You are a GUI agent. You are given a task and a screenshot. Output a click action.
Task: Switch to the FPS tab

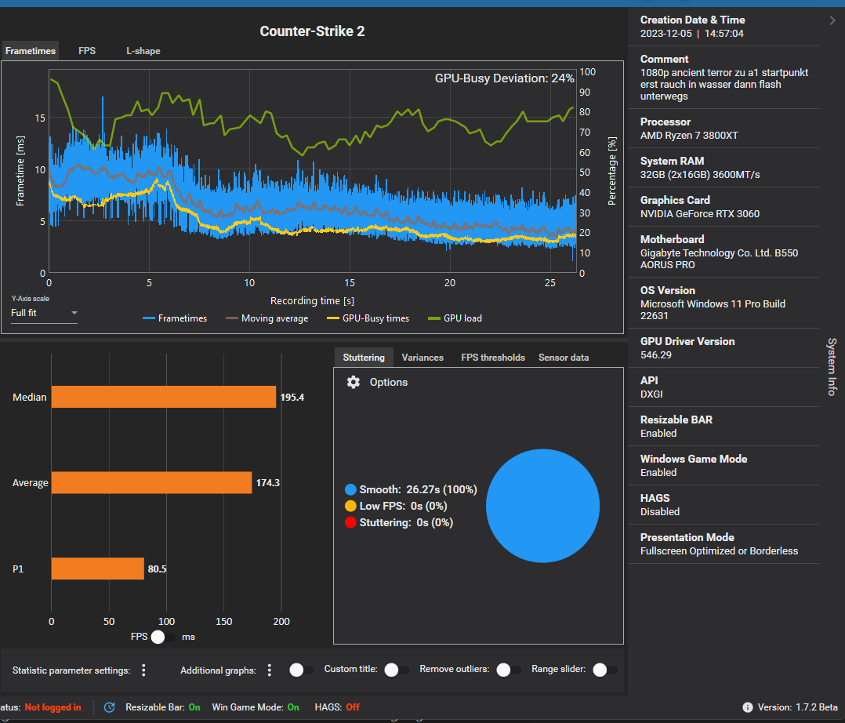point(87,51)
